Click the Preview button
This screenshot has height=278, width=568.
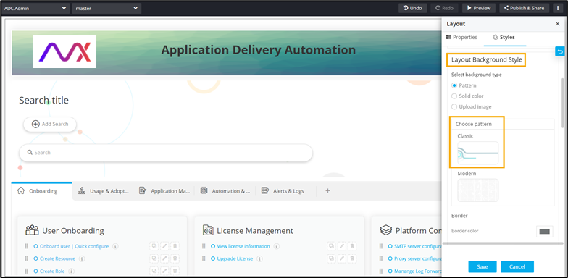[479, 8]
